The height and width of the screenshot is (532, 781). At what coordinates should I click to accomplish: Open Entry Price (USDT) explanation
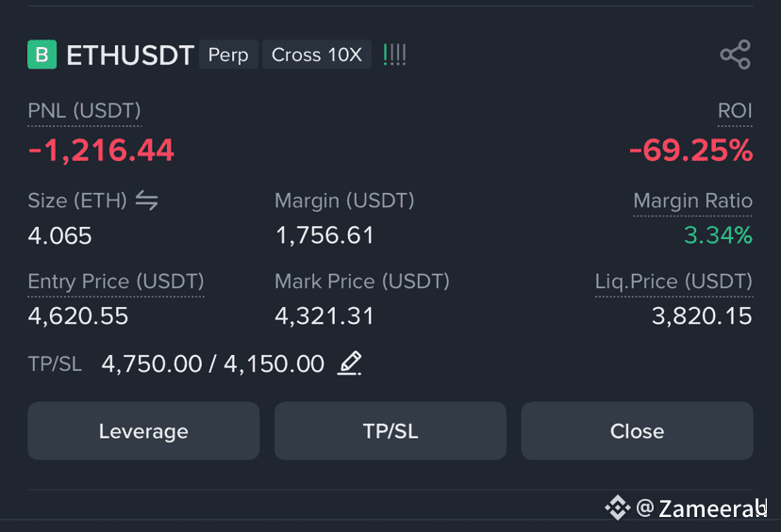click(x=116, y=282)
